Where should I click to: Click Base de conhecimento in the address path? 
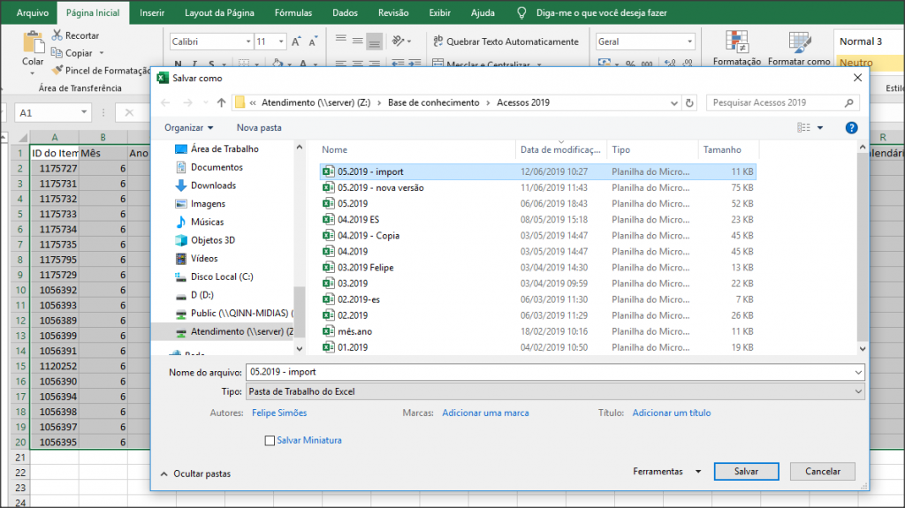(433, 102)
